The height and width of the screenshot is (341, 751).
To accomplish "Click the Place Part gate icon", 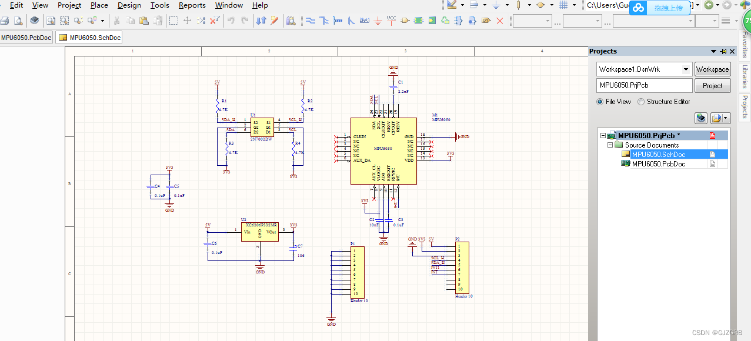I will 405,21.
